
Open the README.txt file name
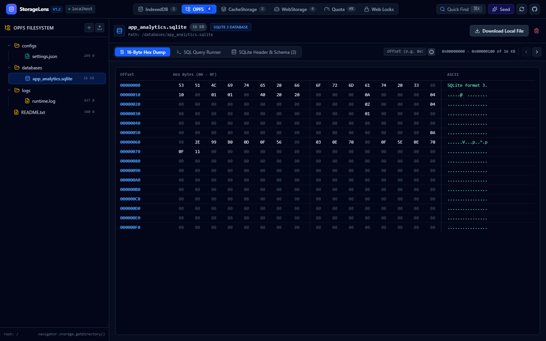(x=33, y=113)
